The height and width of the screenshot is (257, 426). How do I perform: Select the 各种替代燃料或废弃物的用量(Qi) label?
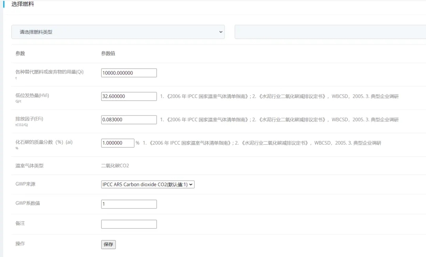coord(49,72)
